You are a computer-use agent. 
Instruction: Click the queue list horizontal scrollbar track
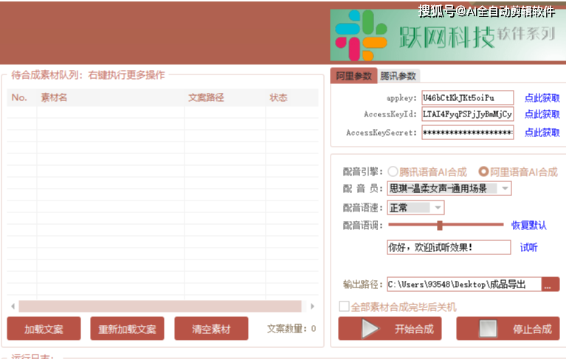coord(160,307)
